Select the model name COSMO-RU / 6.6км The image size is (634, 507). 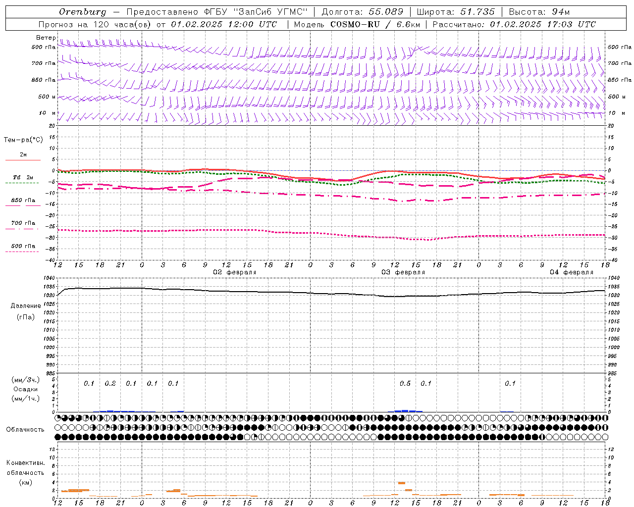point(375,24)
